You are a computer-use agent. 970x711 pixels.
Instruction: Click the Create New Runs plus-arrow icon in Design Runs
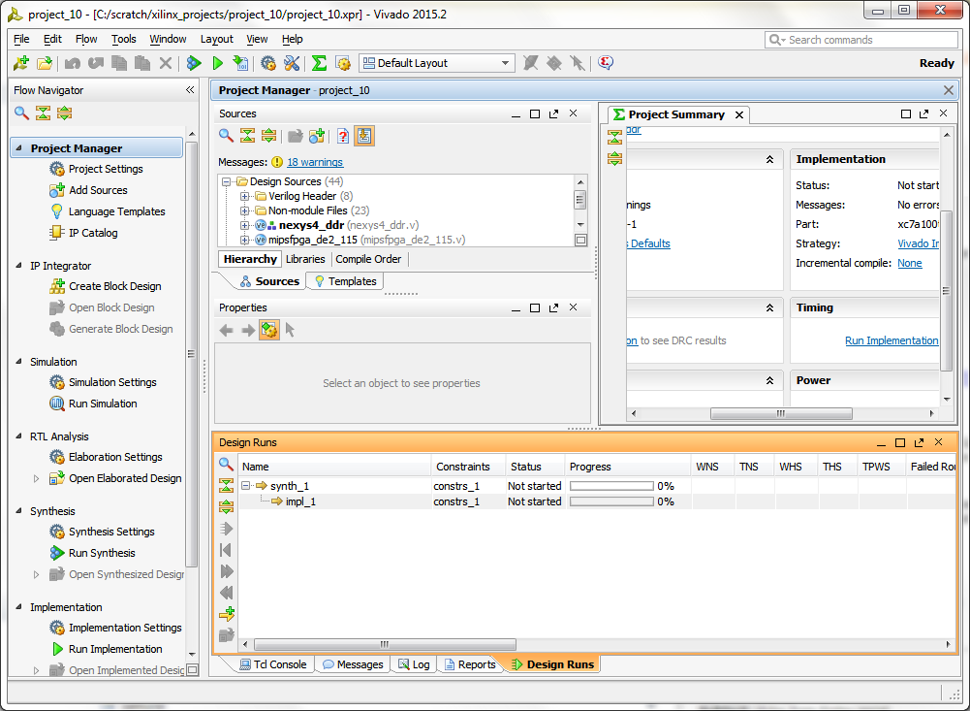tap(227, 614)
